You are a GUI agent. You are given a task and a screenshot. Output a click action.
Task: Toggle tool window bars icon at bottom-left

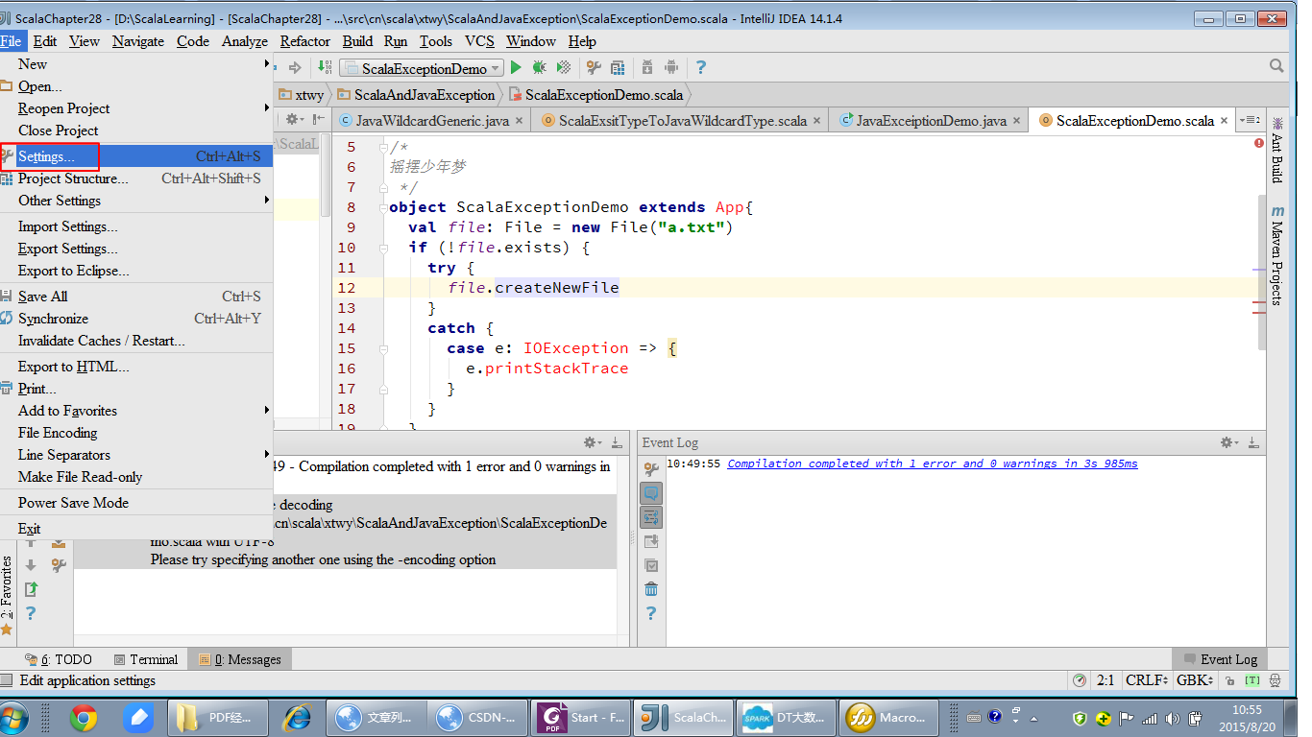point(7,680)
